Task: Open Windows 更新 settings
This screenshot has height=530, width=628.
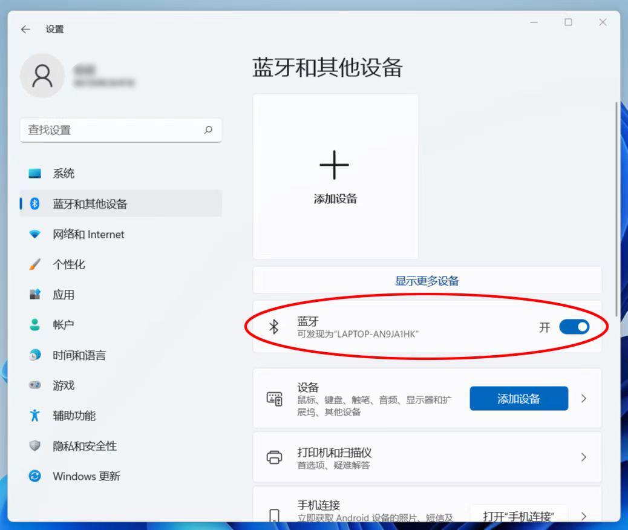Action: click(120, 476)
